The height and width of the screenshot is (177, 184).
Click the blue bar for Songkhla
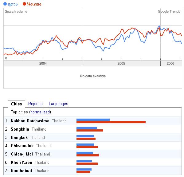[x=87, y=128]
